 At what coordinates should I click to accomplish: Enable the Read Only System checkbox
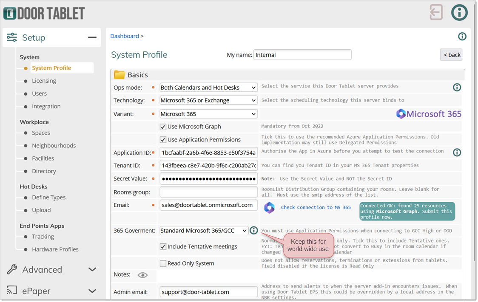click(x=163, y=263)
